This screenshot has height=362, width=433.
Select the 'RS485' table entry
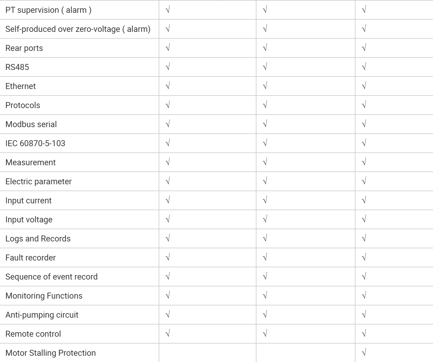[17, 67]
